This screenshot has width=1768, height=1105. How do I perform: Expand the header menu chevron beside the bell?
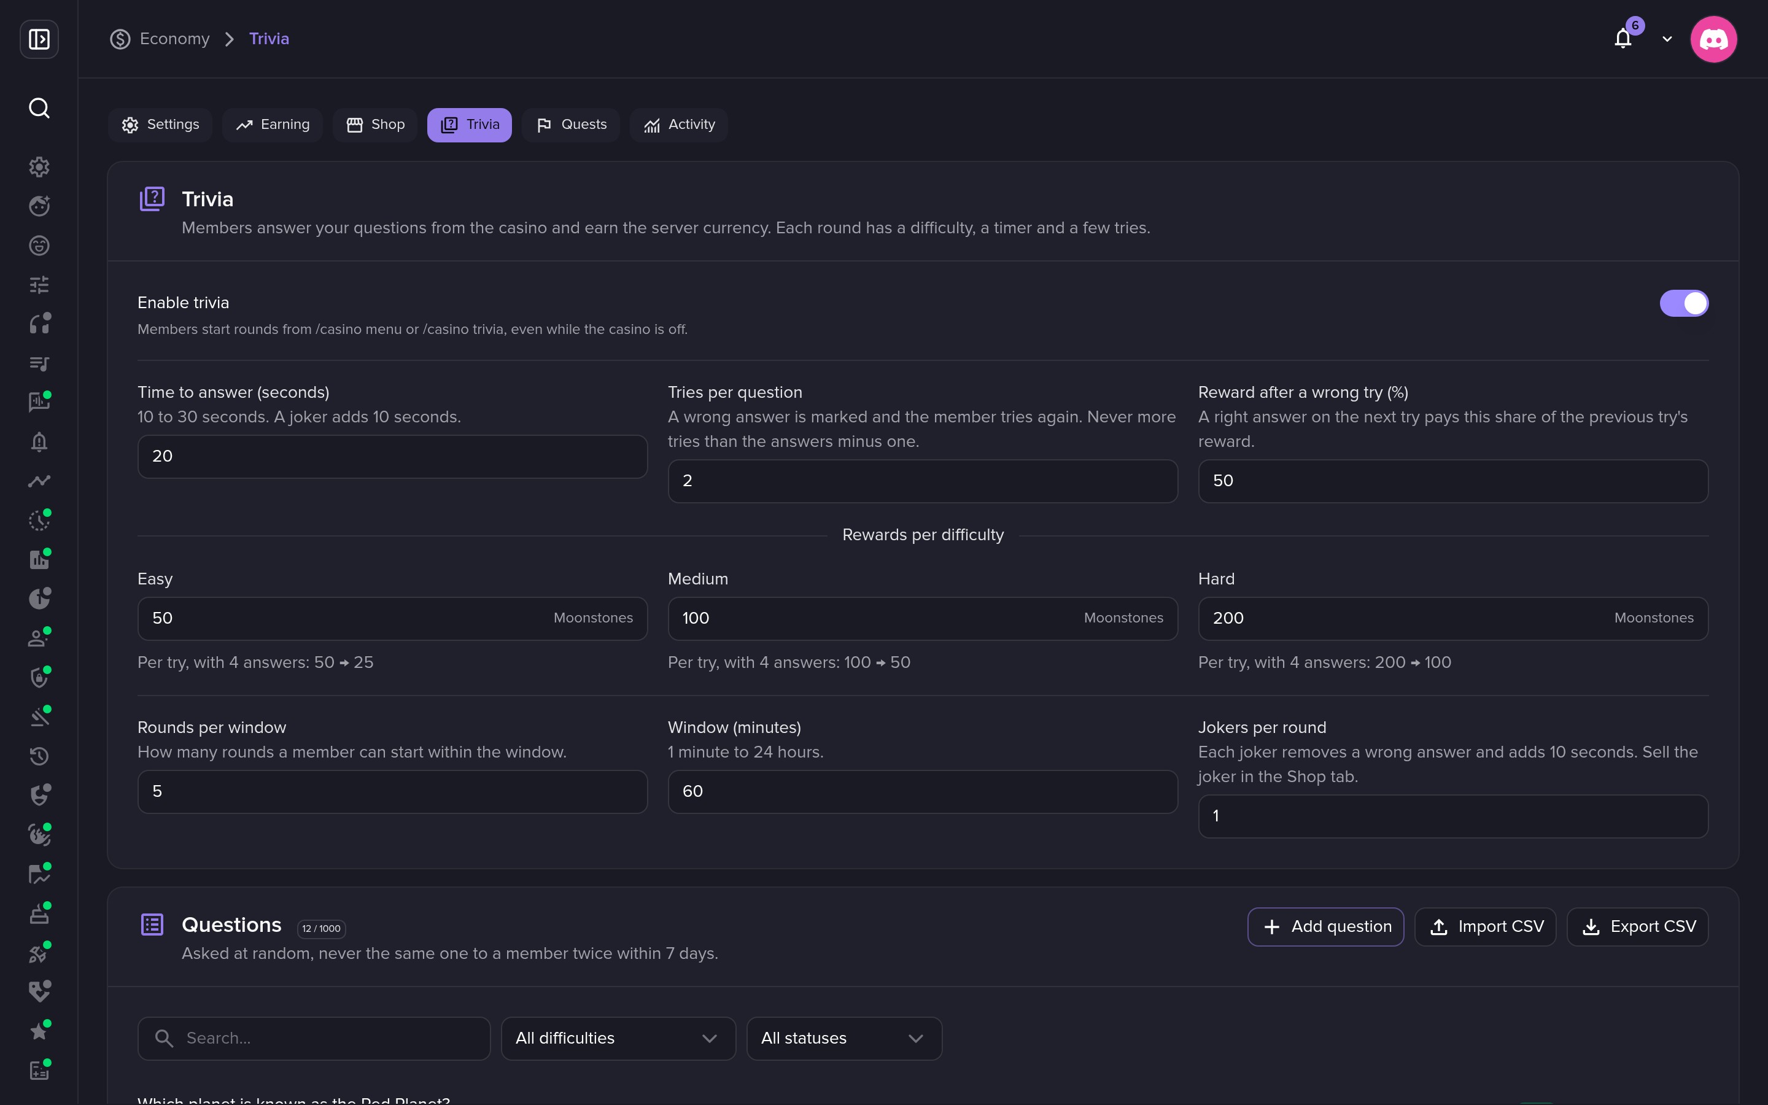tap(1667, 39)
